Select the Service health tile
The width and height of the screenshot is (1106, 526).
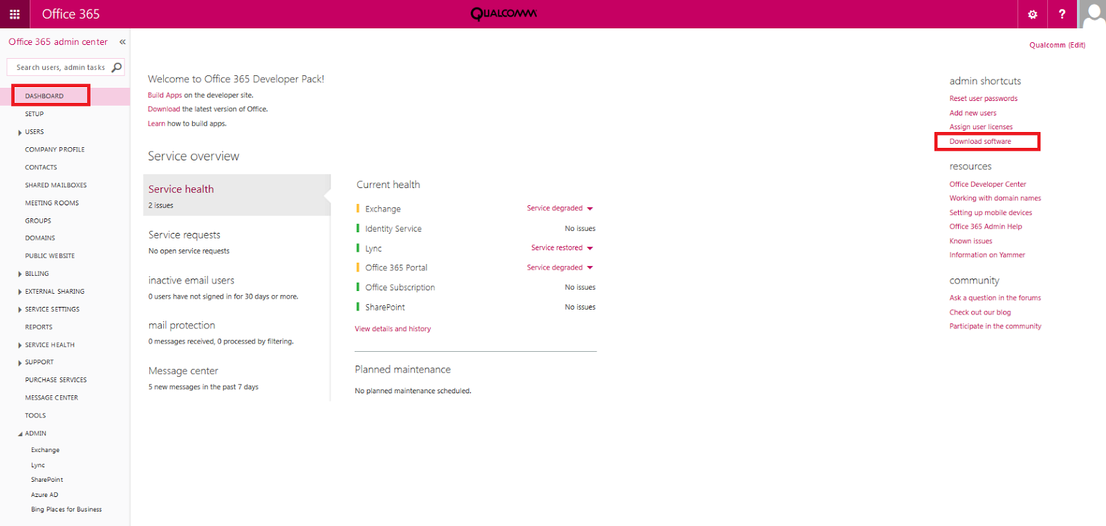[x=236, y=195]
